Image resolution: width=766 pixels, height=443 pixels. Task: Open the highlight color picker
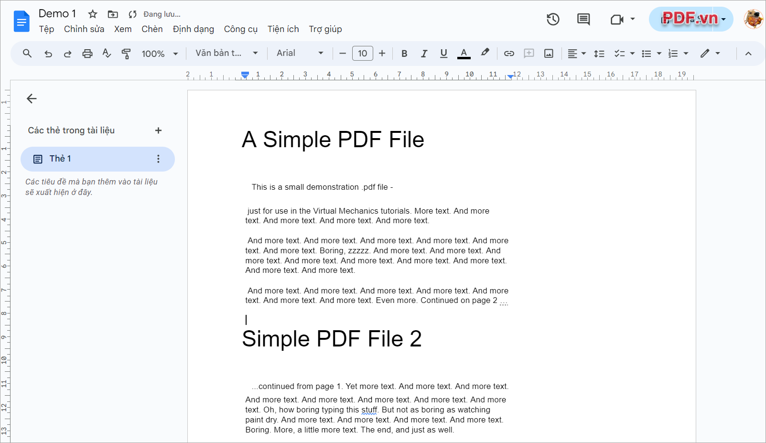[485, 53]
